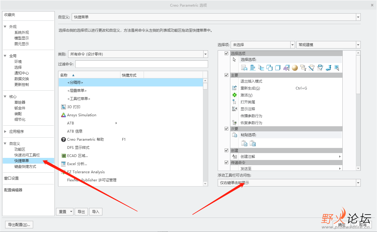Uncheck the 主要 section checkbox
Screen dimensions: 377x232
click(226, 75)
